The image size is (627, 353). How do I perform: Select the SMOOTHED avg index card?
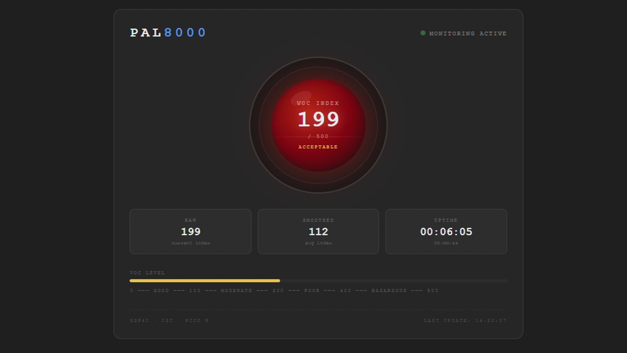318,231
